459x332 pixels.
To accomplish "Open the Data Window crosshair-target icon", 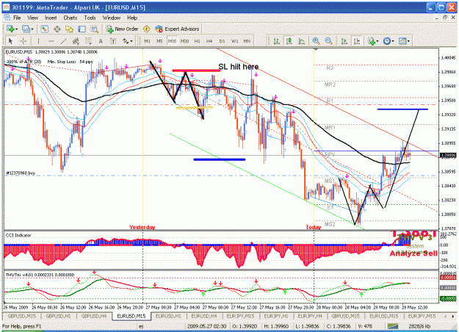I will point(57,29).
